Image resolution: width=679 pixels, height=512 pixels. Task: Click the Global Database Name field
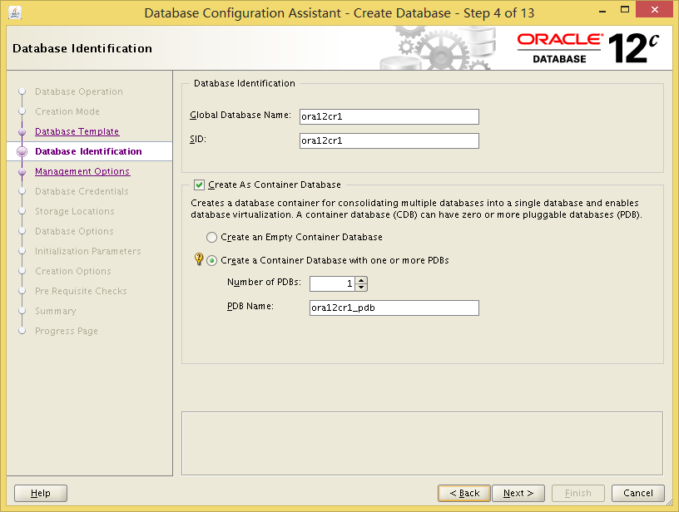[389, 116]
